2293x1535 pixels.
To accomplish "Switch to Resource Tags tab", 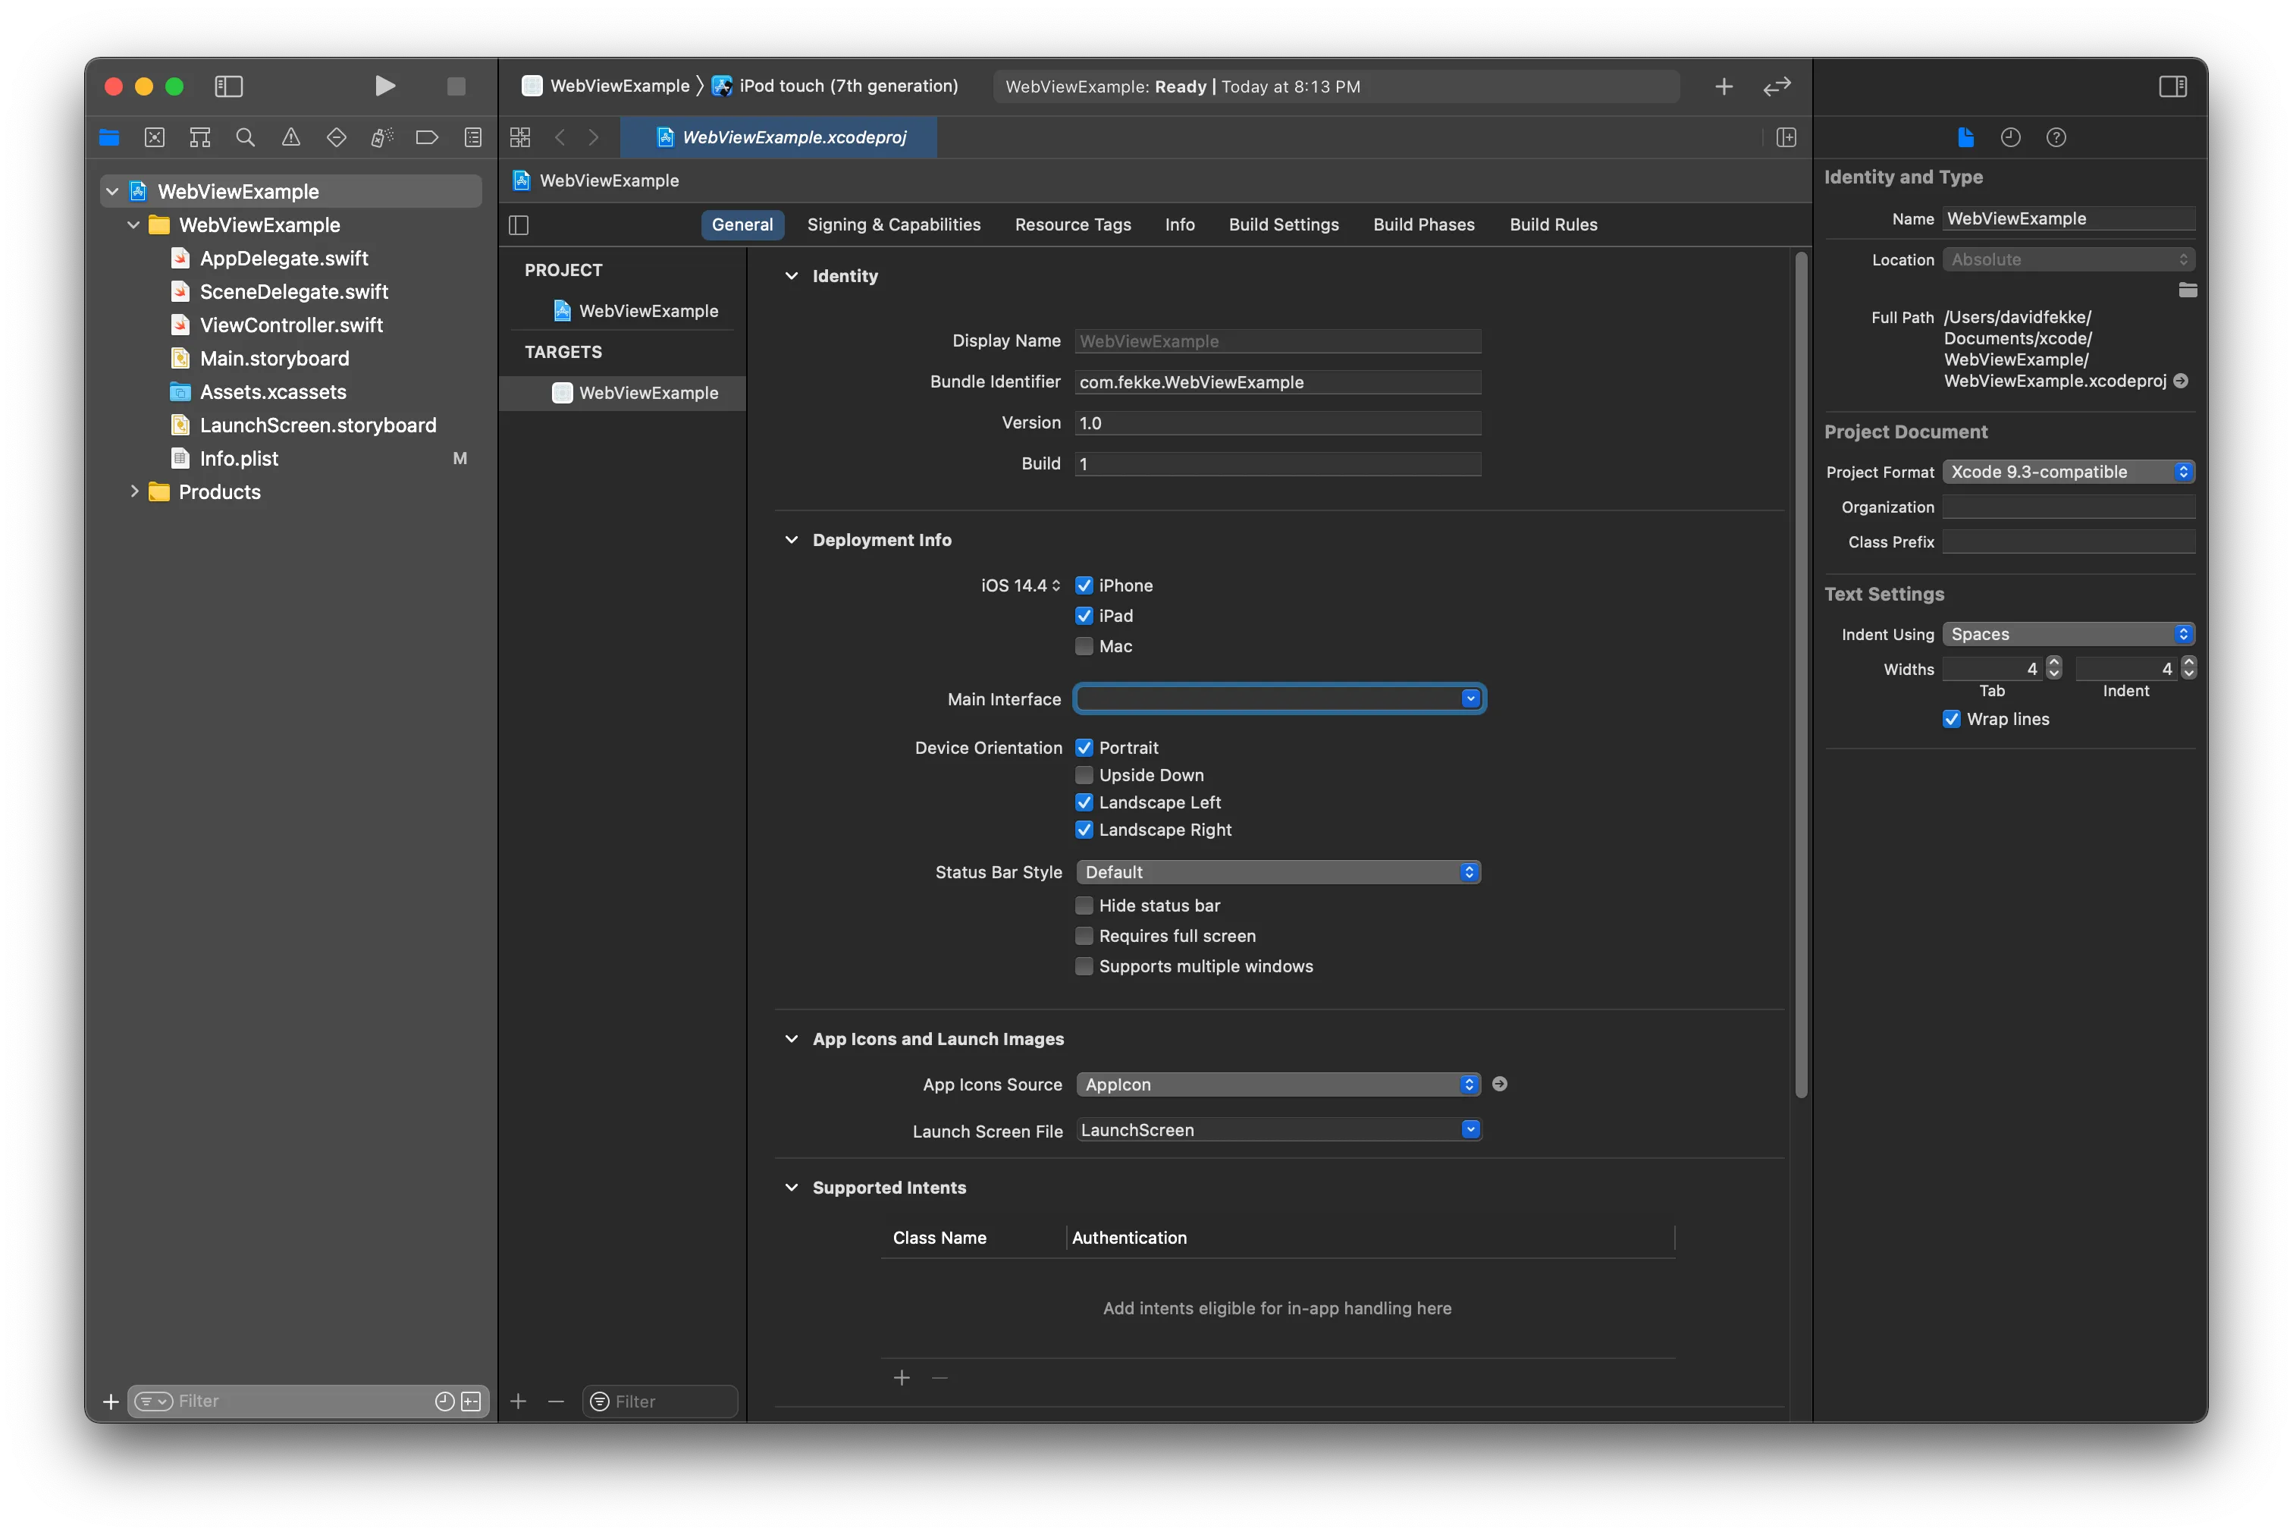I will [1073, 225].
